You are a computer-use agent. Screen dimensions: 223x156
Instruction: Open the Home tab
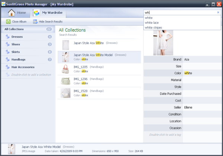pos(17,13)
